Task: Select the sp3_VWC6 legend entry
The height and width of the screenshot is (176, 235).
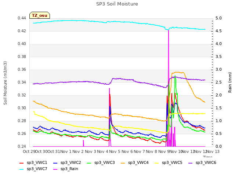Action: [x=202, y=163]
